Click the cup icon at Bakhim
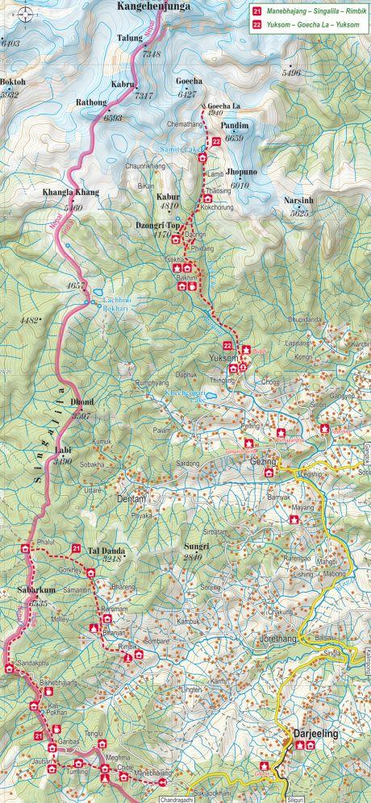The height and width of the screenshot is (803, 371). pos(192,286)
